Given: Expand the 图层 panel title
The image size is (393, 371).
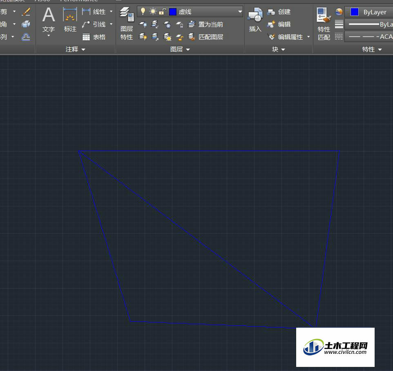Looking at the screenshot, I should point(180,49).
